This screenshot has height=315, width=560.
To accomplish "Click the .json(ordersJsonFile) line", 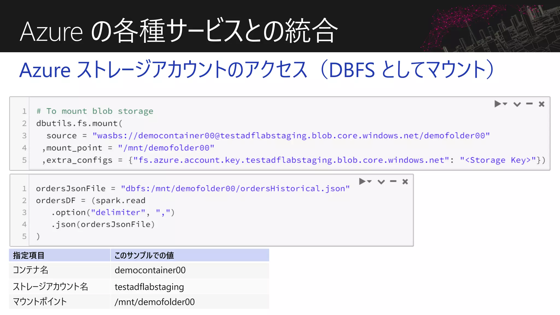I will pos(103,224).
